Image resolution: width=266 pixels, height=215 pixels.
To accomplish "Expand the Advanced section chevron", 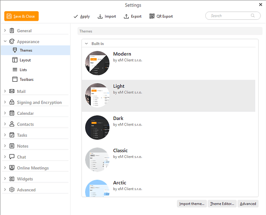I will [5, 190].
